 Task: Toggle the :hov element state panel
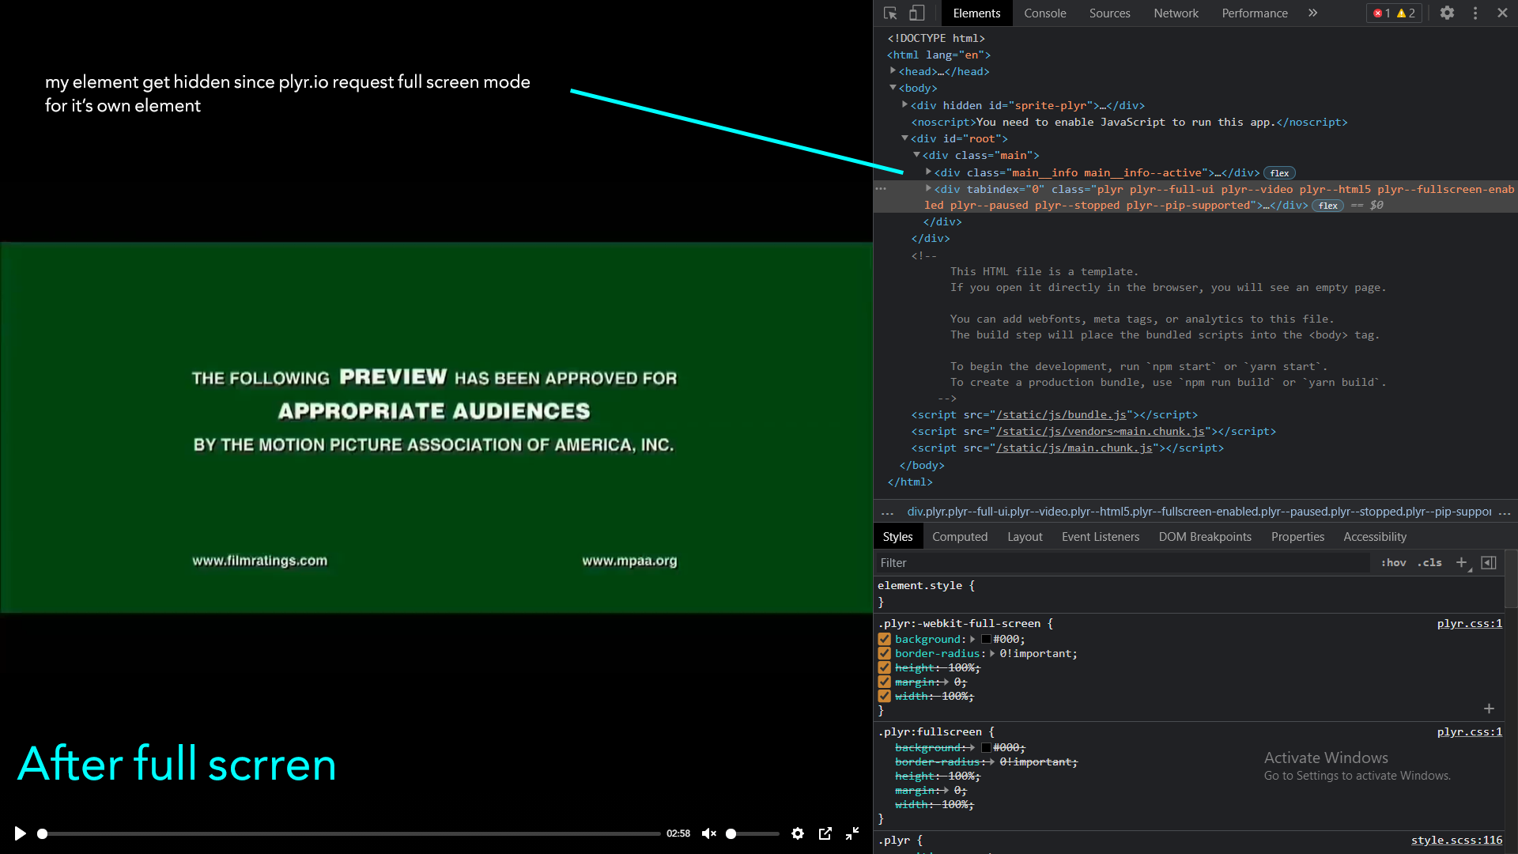(1393, 563)
